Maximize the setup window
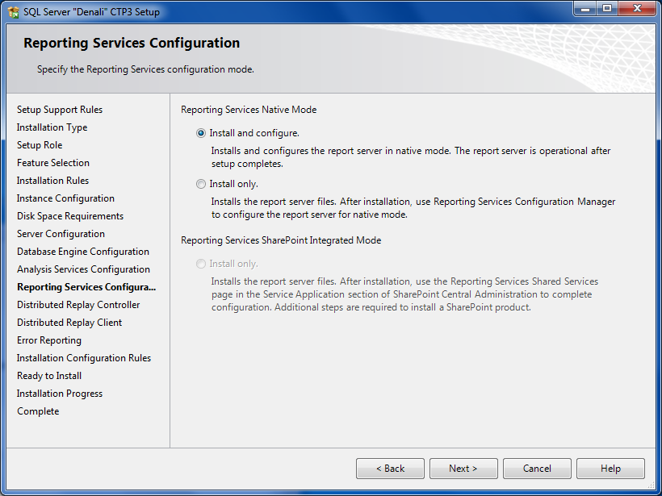 pyautogui.click(x=607, y=8)
